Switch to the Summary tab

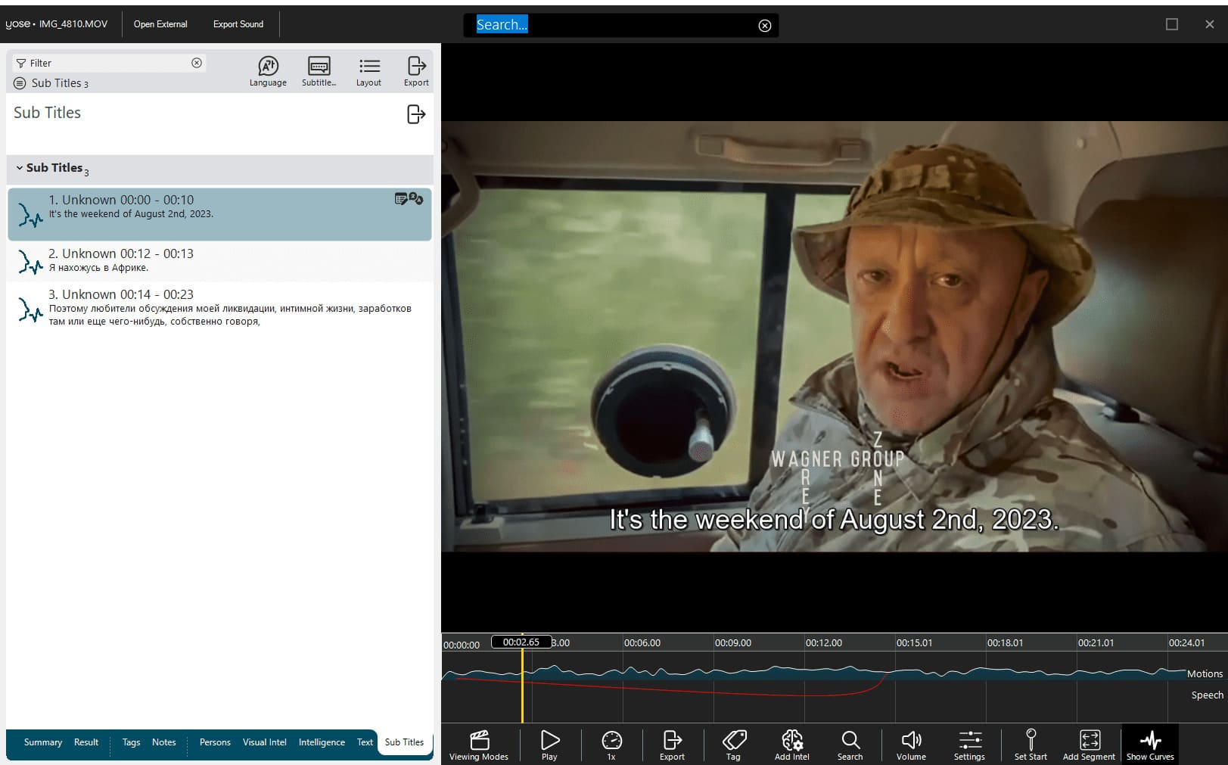pyautogui.click(x=43, y=742)
